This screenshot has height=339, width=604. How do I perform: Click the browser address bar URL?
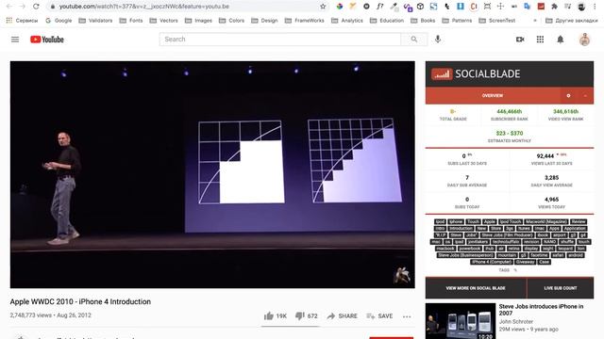pyautogui.click(x=144, y=7)
